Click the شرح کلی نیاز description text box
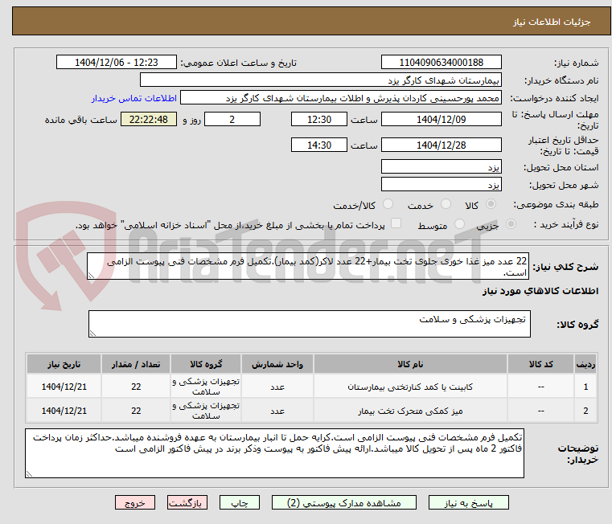 click(308, 266)
